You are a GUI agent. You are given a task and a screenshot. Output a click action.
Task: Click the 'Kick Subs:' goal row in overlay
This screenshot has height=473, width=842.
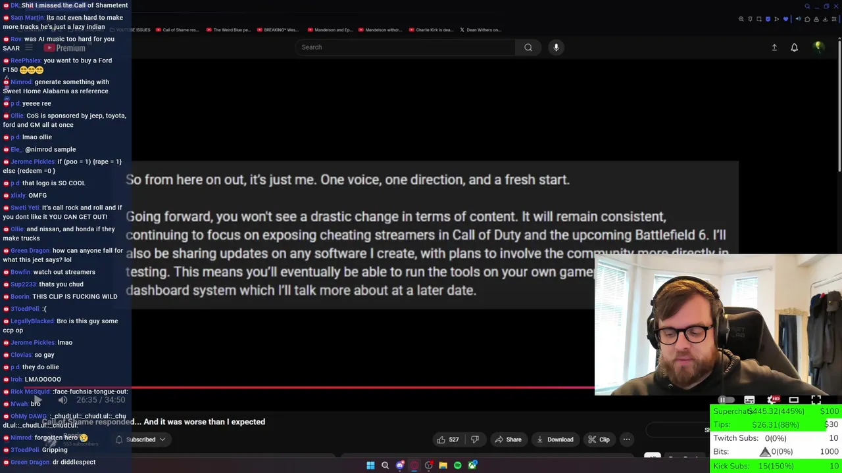tap(776, 466)
